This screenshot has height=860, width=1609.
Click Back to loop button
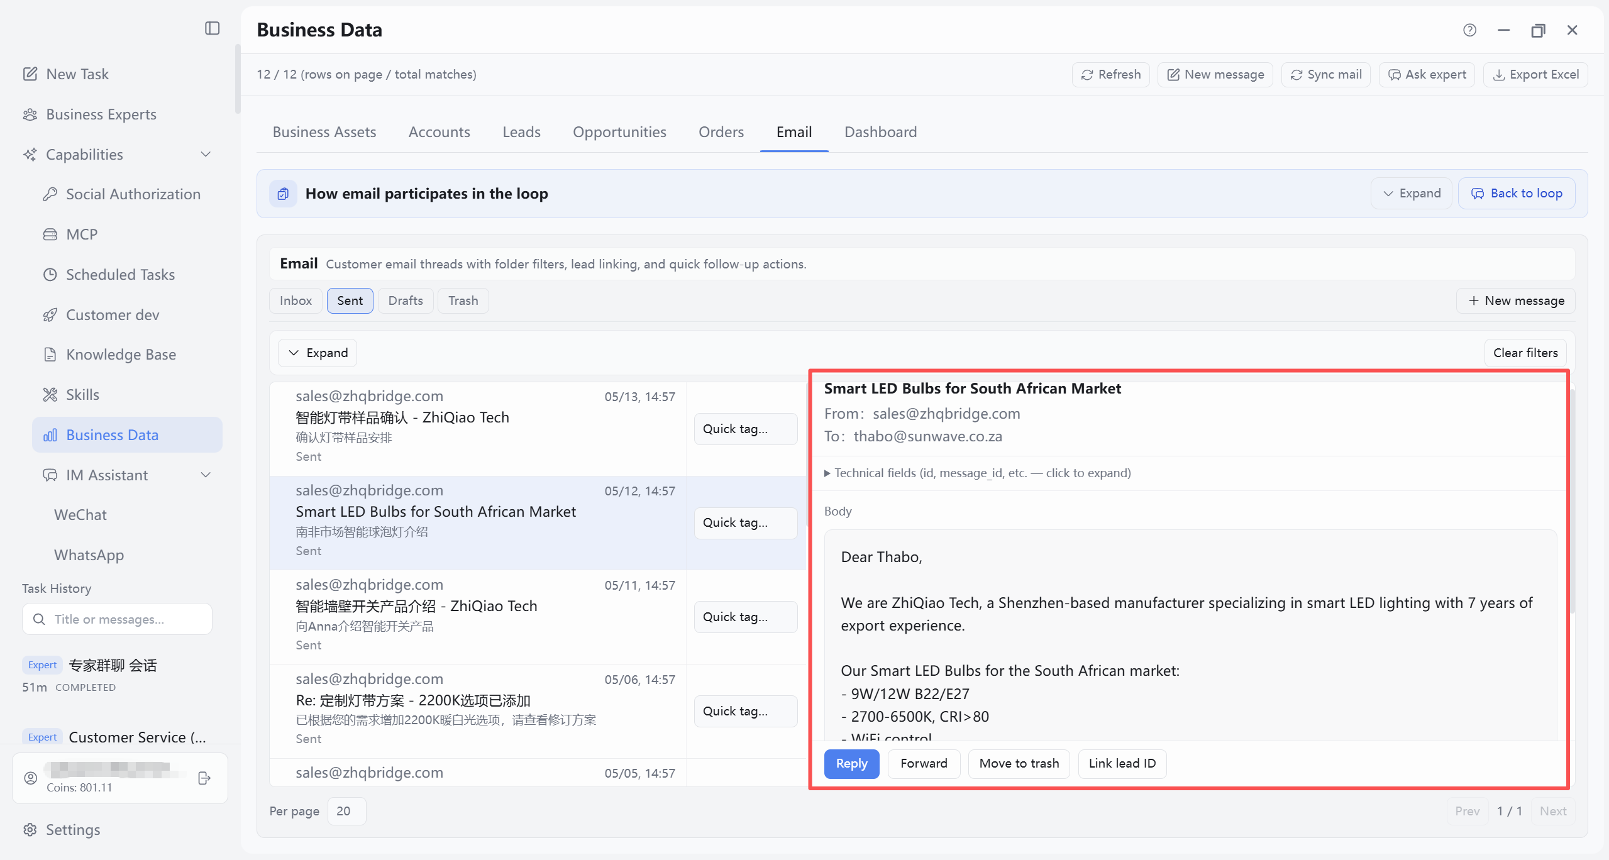coord(1517,194)
